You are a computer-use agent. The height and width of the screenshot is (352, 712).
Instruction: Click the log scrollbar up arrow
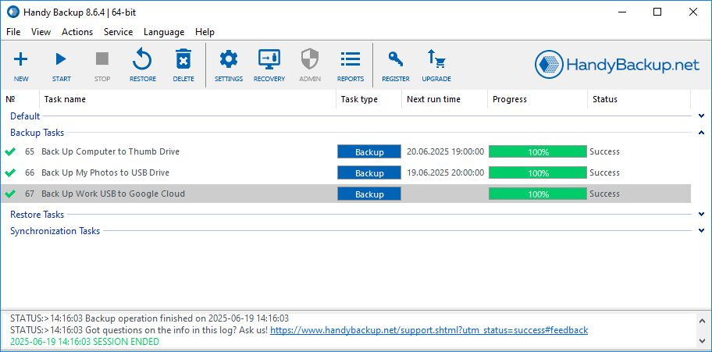pyautogui.click(x=703, y=320)
